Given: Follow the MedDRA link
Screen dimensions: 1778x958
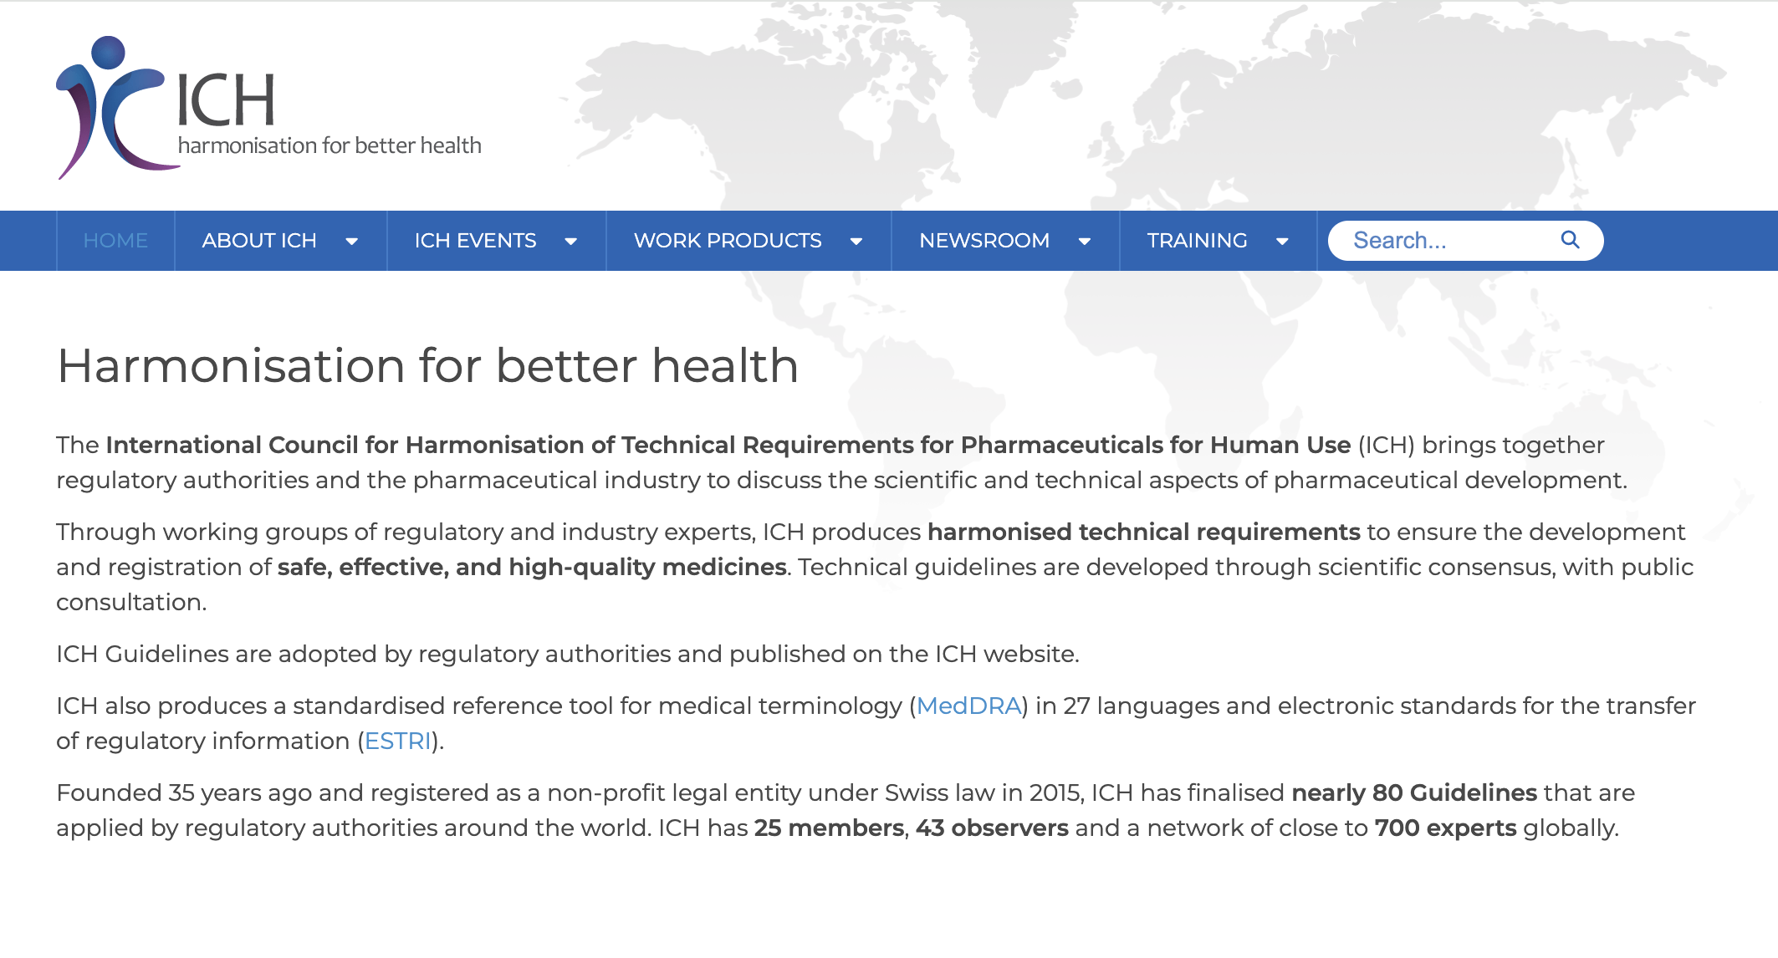Looking at the screenshot, I should tap(968, 706).
